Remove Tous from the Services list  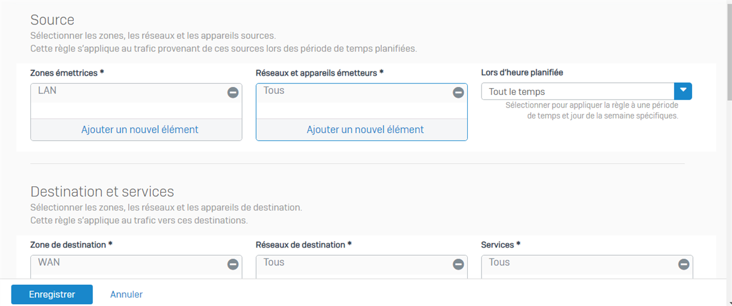click(x=683, y=264)
